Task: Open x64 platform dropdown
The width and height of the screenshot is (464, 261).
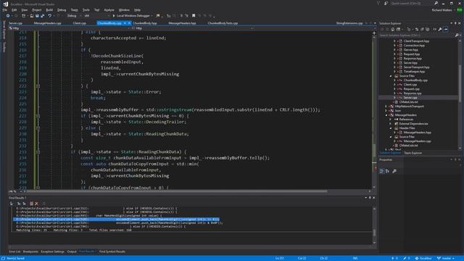Action: click(96, 16)
